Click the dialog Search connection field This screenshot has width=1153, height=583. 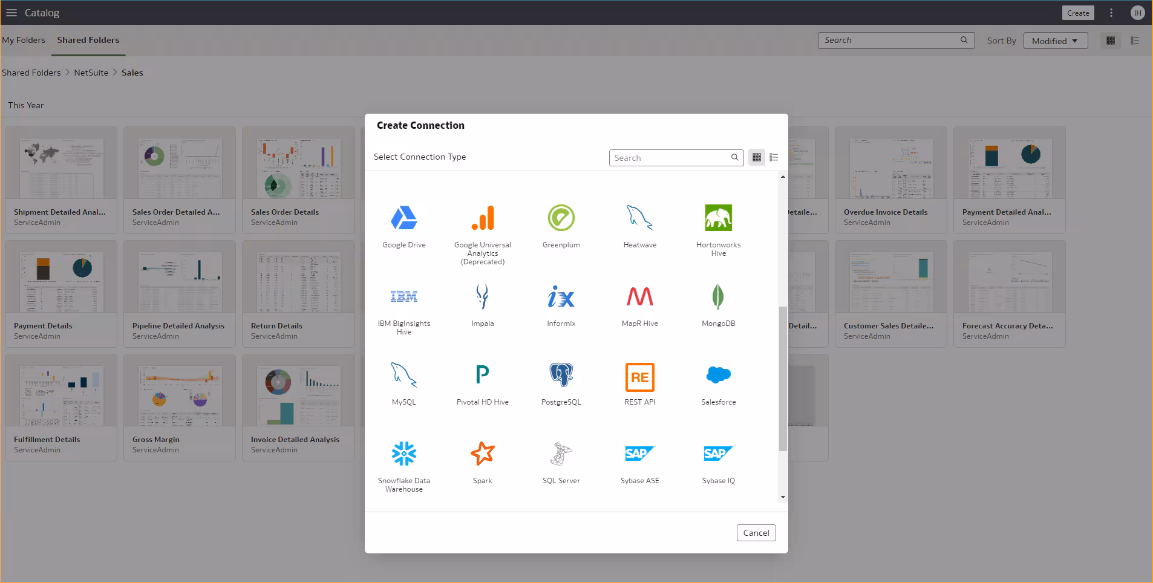tap(676, 158)
